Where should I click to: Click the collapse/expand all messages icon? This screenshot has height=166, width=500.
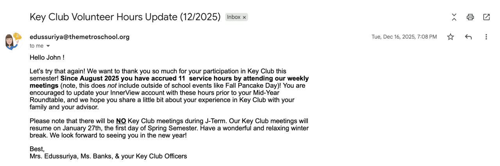(454, 17)
